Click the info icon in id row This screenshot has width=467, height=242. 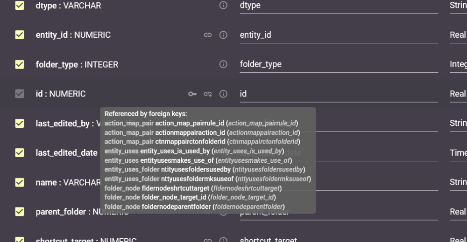pos(223,94)
